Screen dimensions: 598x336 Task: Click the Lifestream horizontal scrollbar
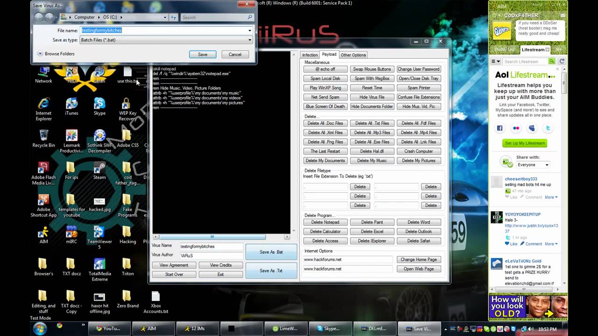pos(525,288)
